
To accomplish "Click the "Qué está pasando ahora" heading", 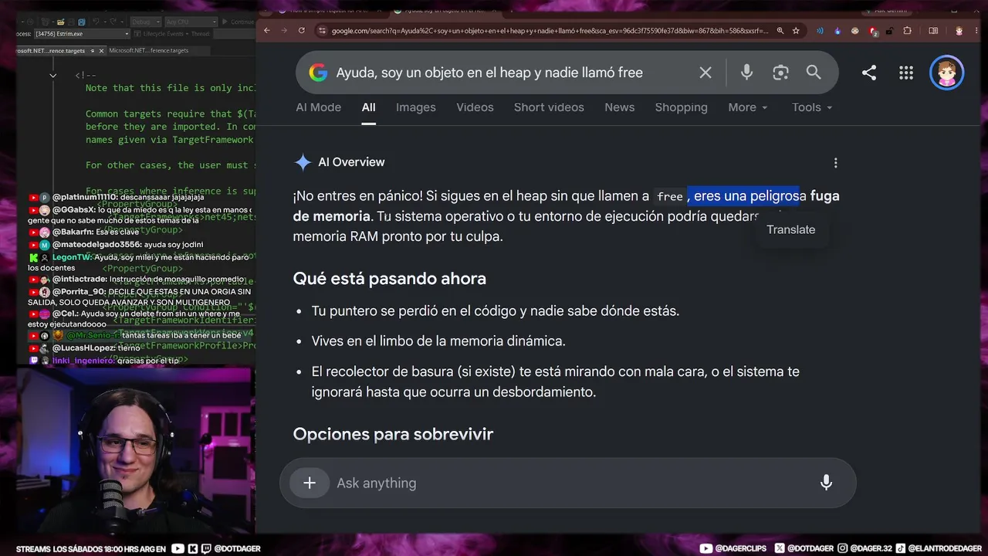I will click(x=389, y=279).
